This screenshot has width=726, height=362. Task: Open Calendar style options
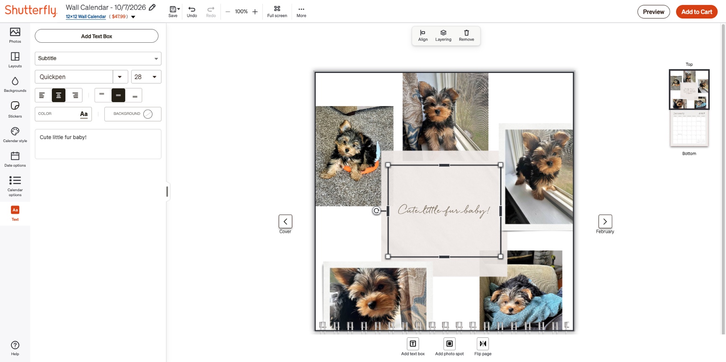coord(15,135)
